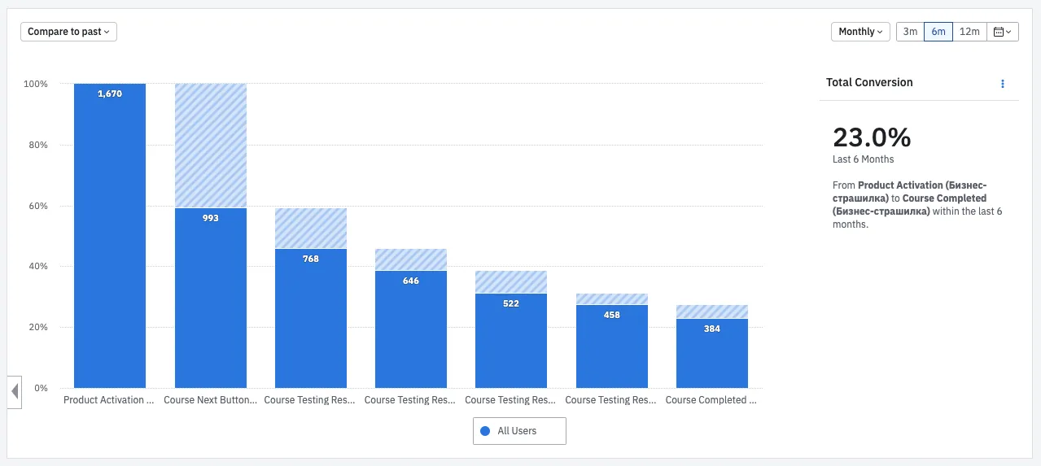
Task: Click the hatched drop-off area above 993
Action: tap(211, 146)
